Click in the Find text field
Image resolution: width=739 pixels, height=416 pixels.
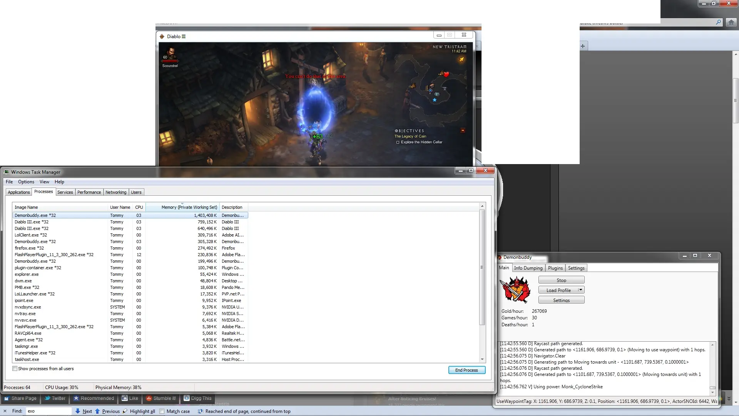pos(48,411)
